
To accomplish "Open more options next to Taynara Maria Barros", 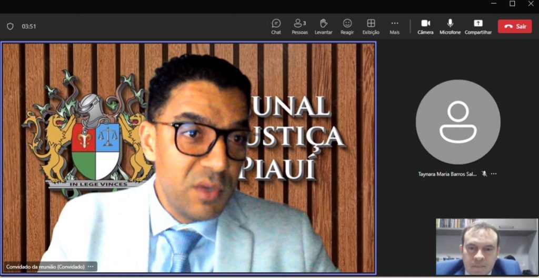I will pos(494,174).
